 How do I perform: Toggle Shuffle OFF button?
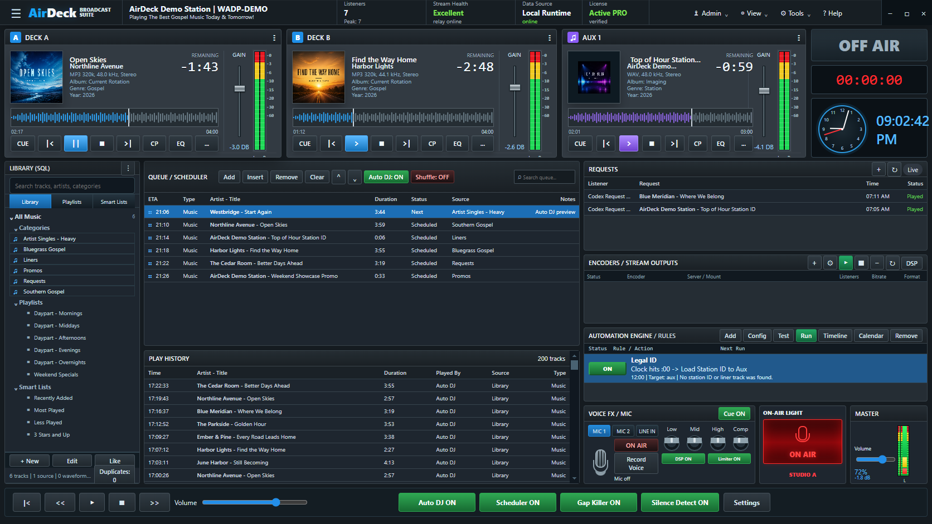[432, 177]
